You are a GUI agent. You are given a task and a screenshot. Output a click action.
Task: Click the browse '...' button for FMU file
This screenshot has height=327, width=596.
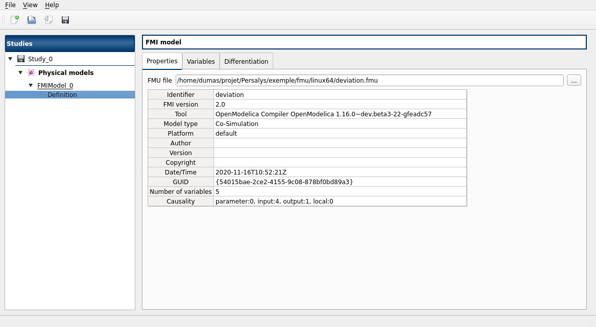574,81
